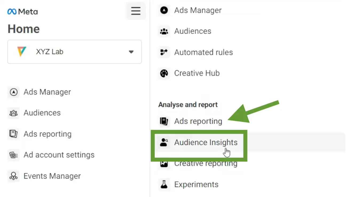The height and width of the screenshot is (197, 346).
Task: Click Experiments flask icon
Action: tap(164, 184)
